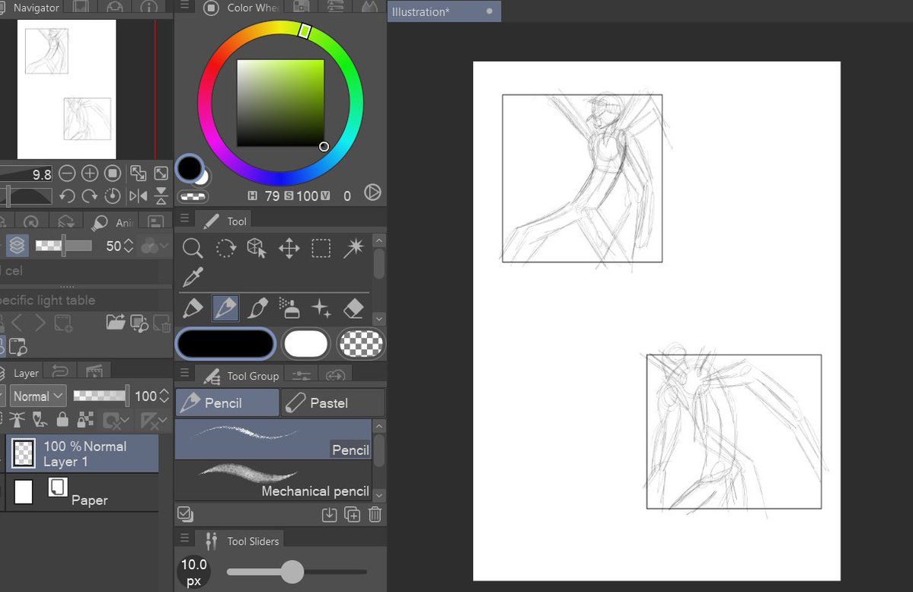Toggle Set as Draft Layer

coord(40,420)
